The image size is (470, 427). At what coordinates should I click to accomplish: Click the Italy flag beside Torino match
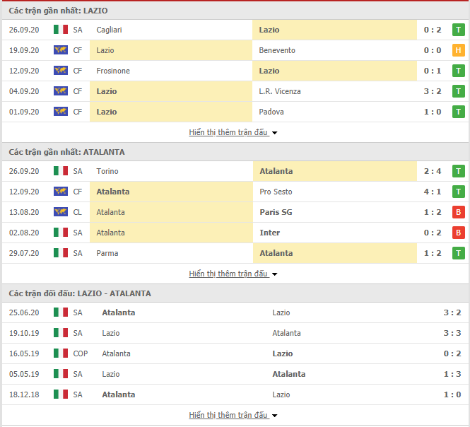(61, 171)
